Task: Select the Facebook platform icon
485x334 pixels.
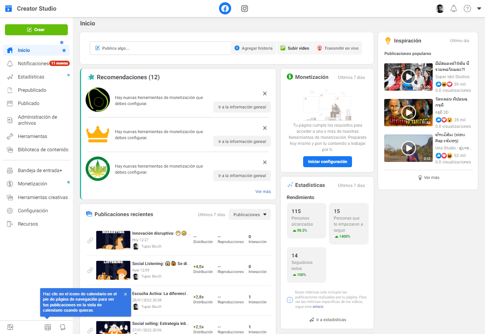Action: pyautogui.click(x=225, y=9)
